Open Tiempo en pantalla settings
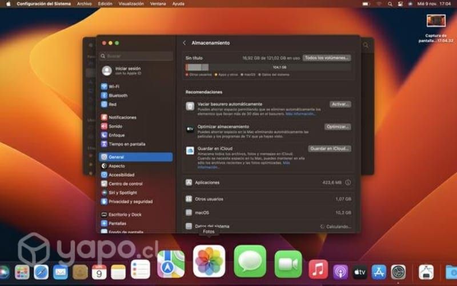 coord(123,144)
